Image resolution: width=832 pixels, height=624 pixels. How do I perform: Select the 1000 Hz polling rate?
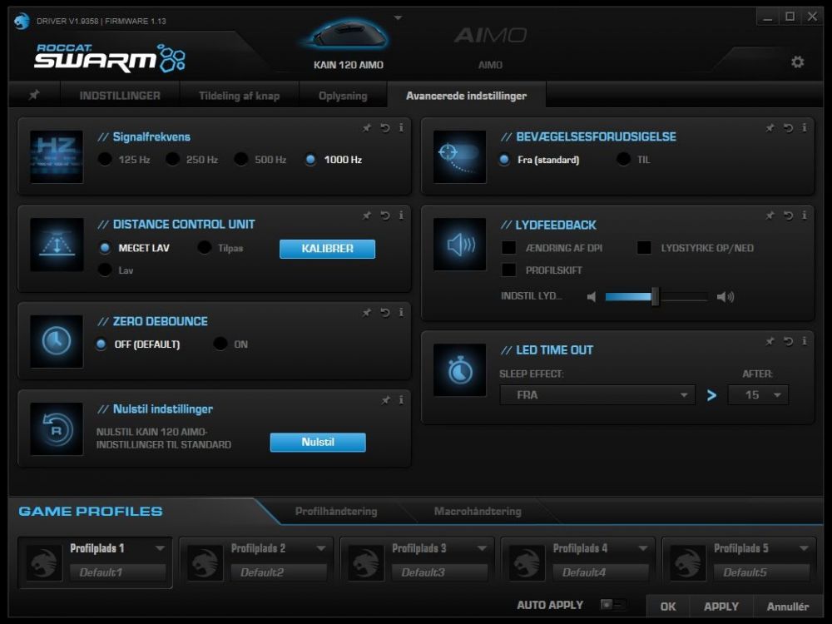point(310,159)
